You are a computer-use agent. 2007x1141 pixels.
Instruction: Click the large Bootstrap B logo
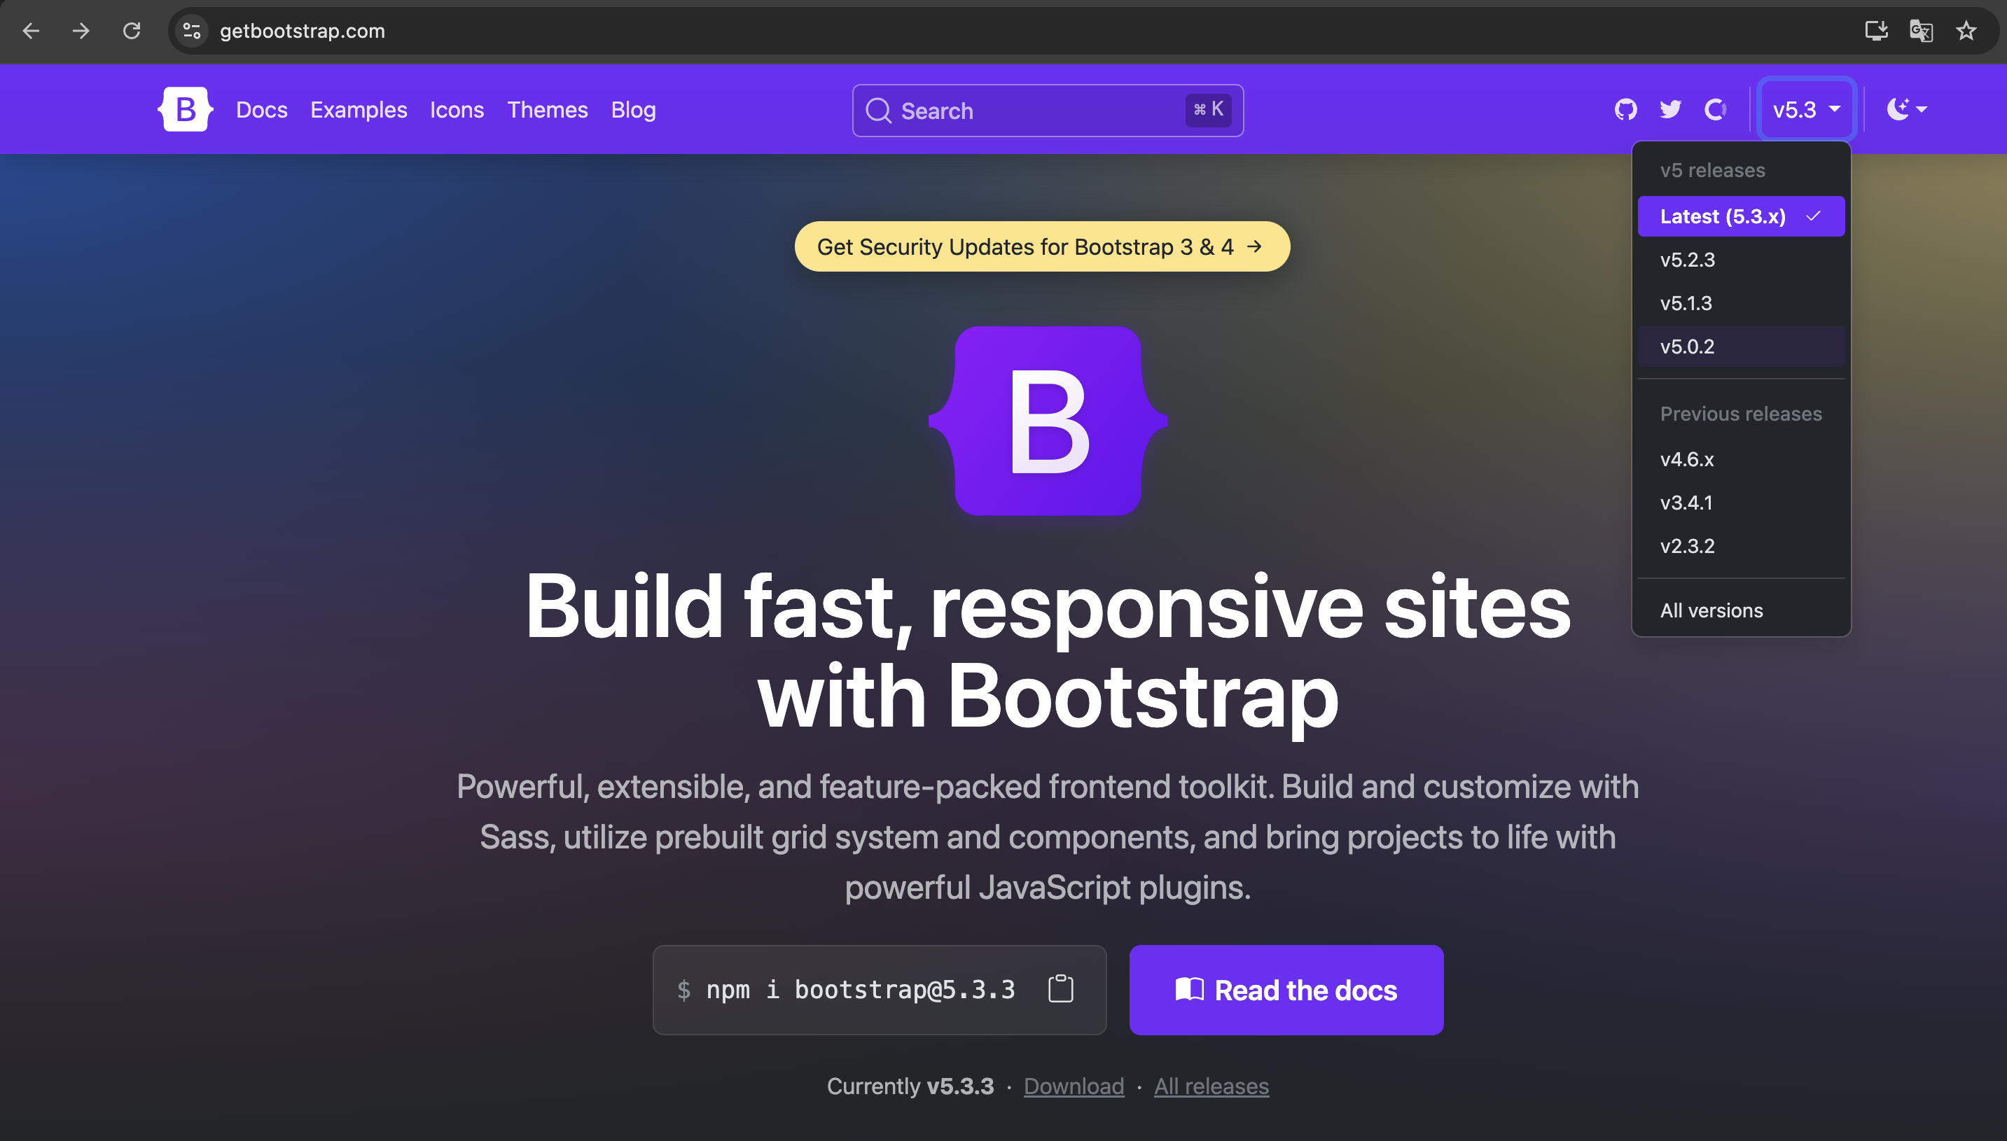point(1048,421)
